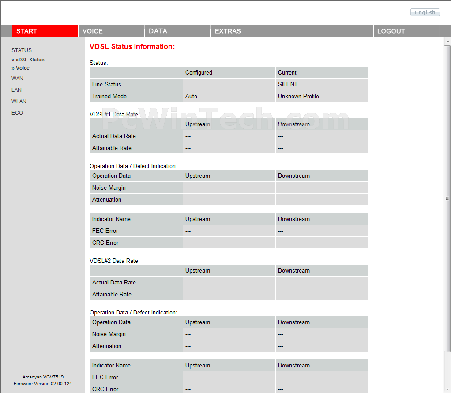Image resolution: width=451 pixels, height=393 pixels.
Task: Open the EXTRAS tab
Action: (x=244, y=31)
